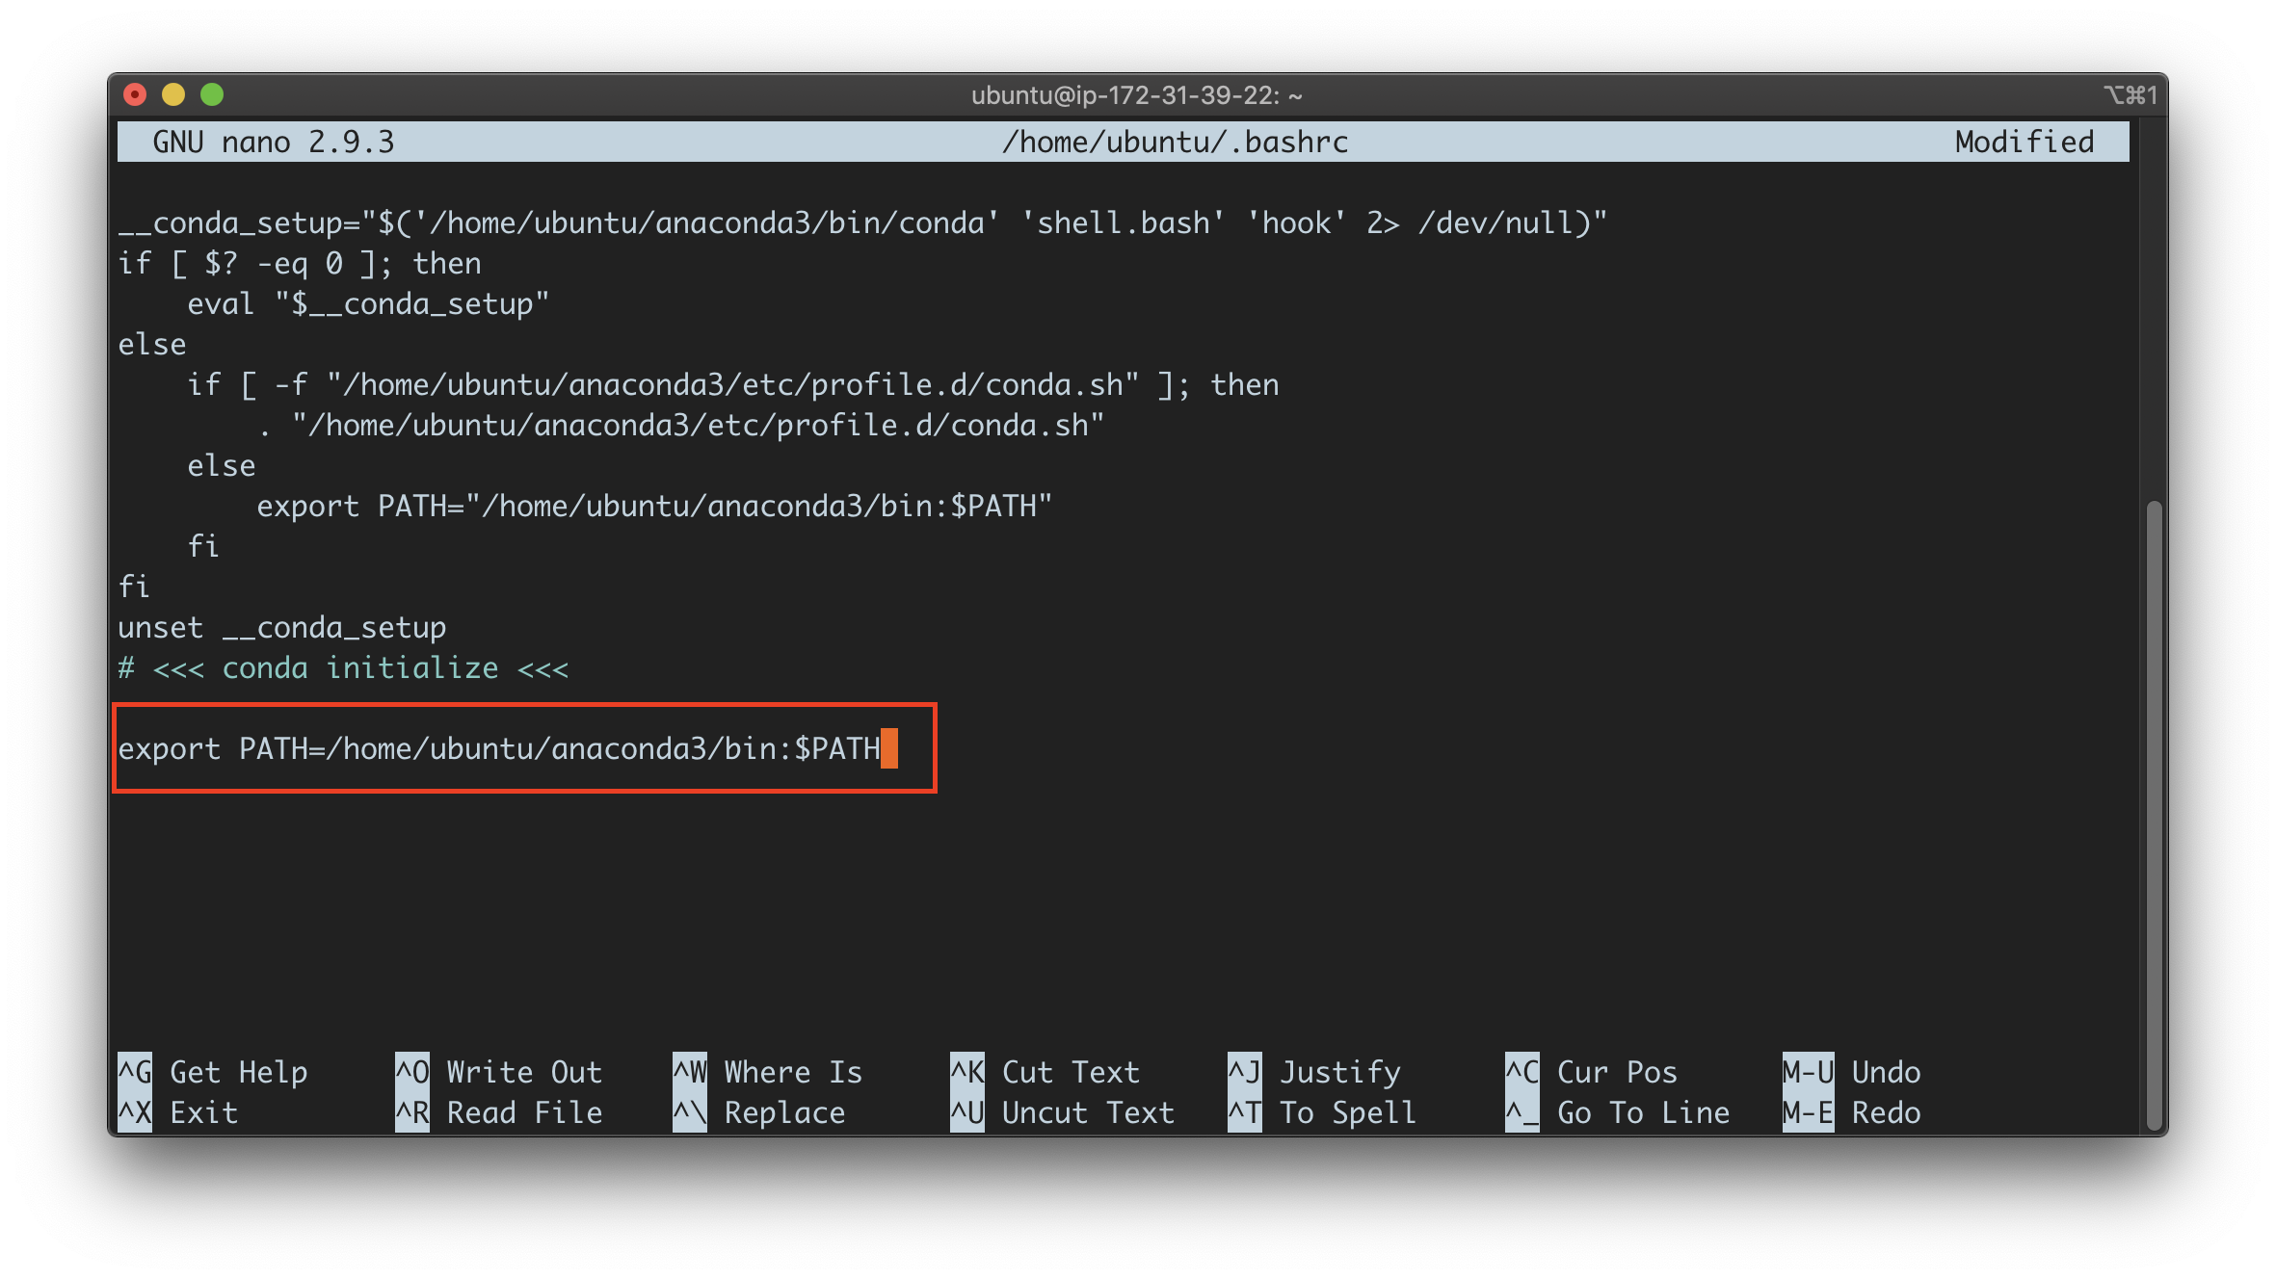This screenshot has height=1279, width=2276.
Task: Click the ^G Get Help shortcut
Action: [x=213, y=1072]
